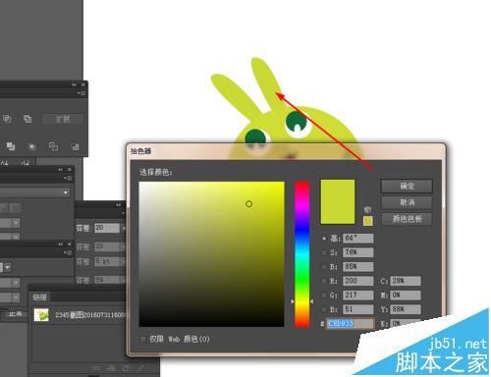Click the Y yellow field showing 88%
The image size is (491, 377).
coord(406,309)
